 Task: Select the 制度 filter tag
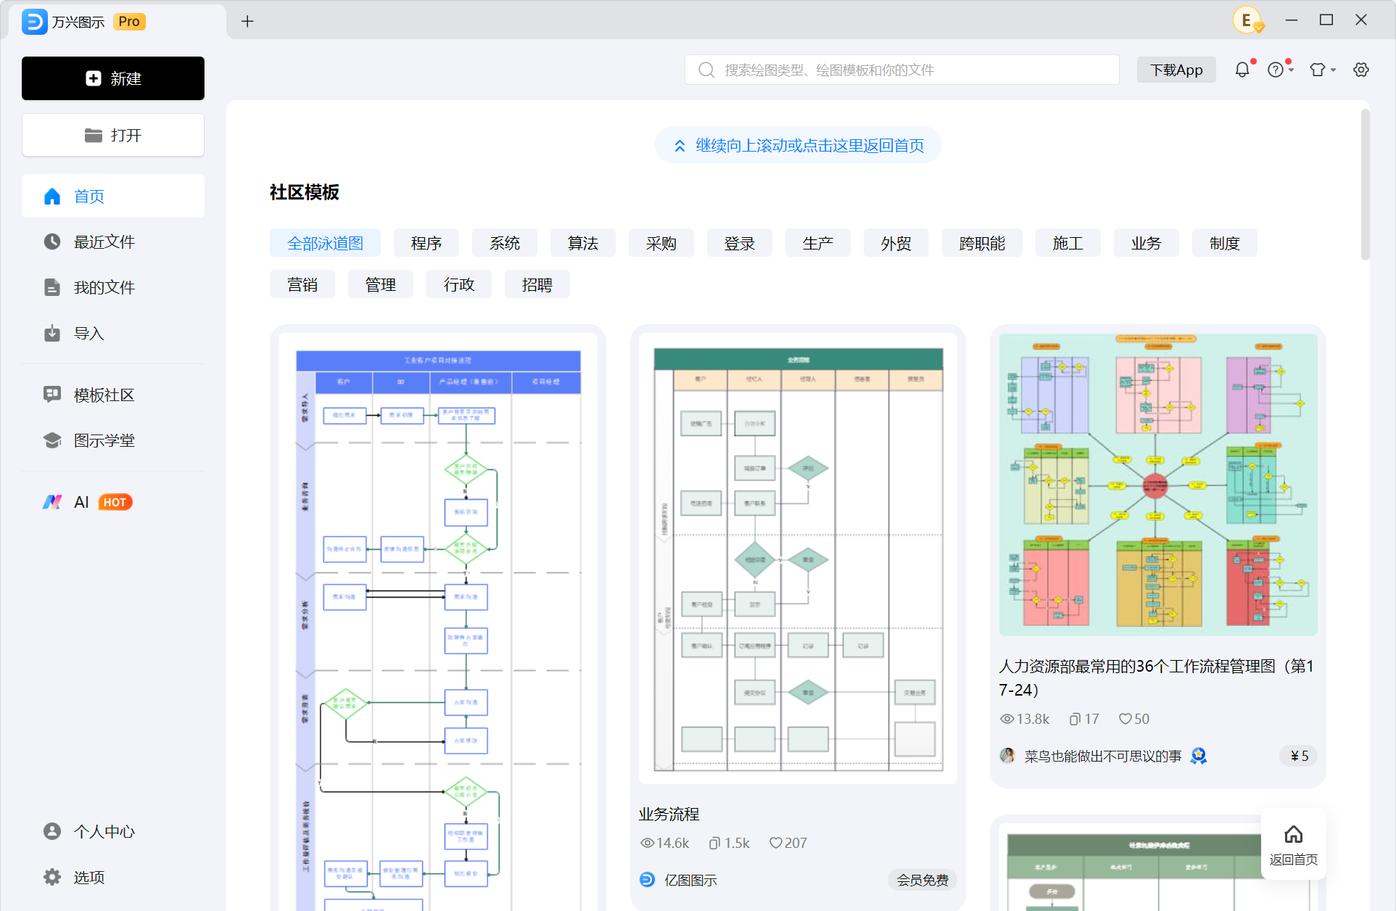coord(1224,243)
